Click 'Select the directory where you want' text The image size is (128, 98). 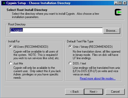pyautogui.click(x=56, y=15)
